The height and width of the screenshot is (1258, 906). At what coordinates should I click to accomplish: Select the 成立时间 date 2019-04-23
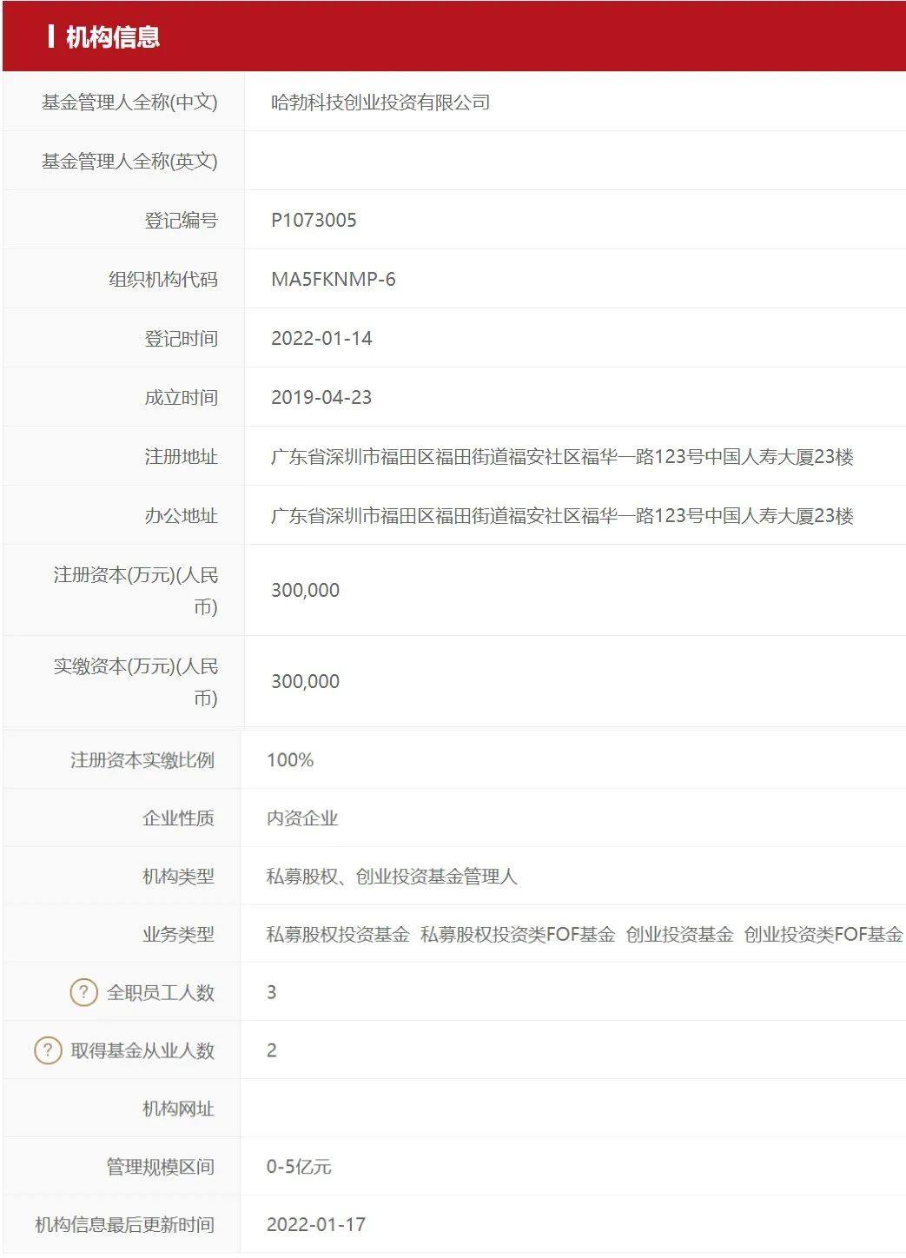click(x=321, y=397)
